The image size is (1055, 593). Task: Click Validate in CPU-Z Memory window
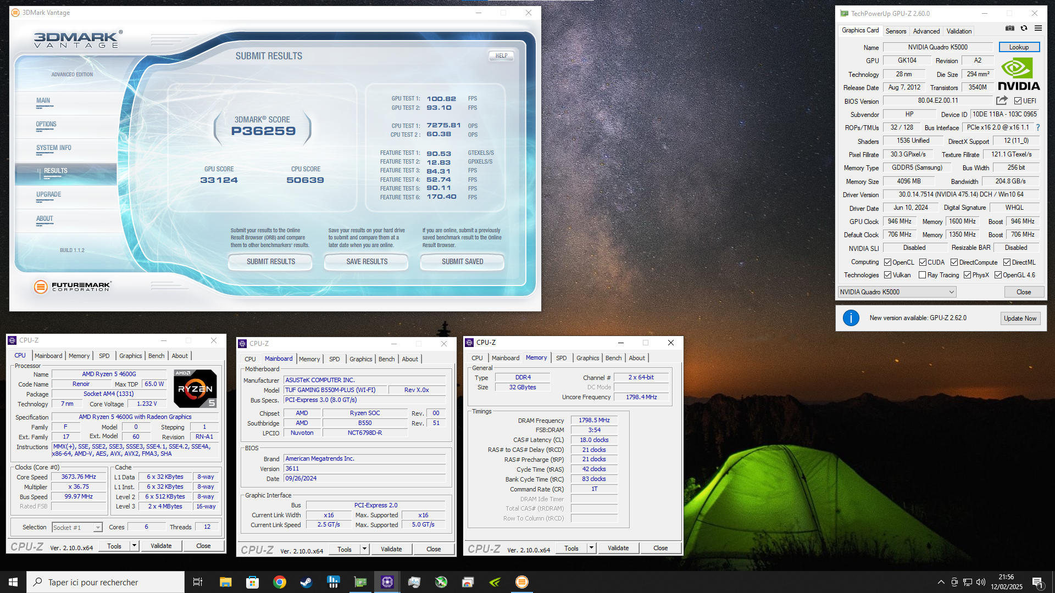[x=618, y=548]
